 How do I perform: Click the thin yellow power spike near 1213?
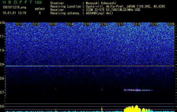pos(56,110)
